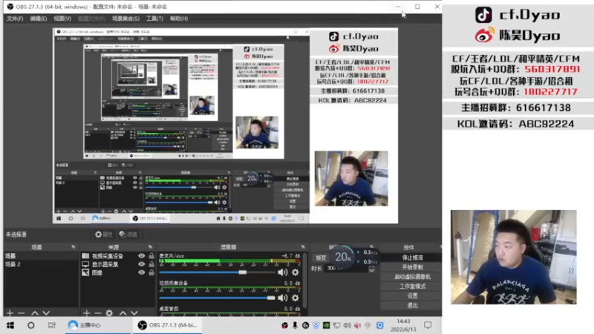The width and height of the screenshot is (594, 334).
Task: Select the 场景 2 scene item
Action: [x=41, y=264]
